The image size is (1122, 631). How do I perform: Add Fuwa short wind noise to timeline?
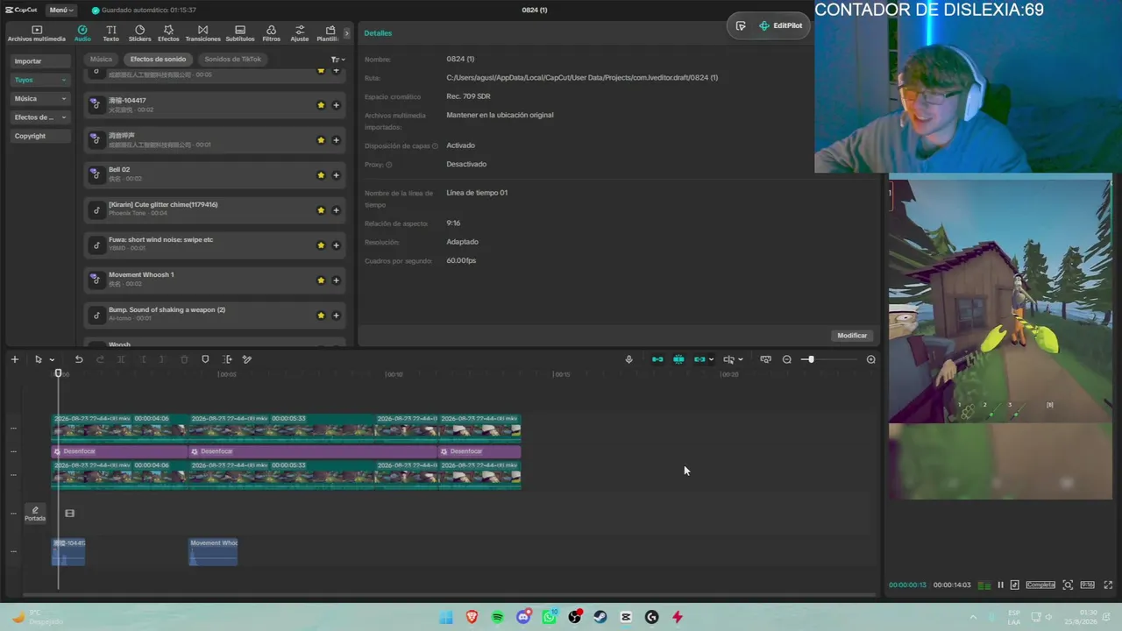[336, 245]
